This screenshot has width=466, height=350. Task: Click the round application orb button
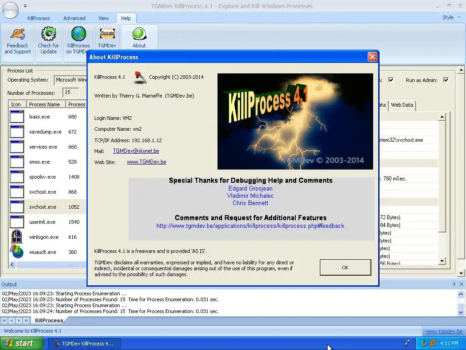point(10,10)
